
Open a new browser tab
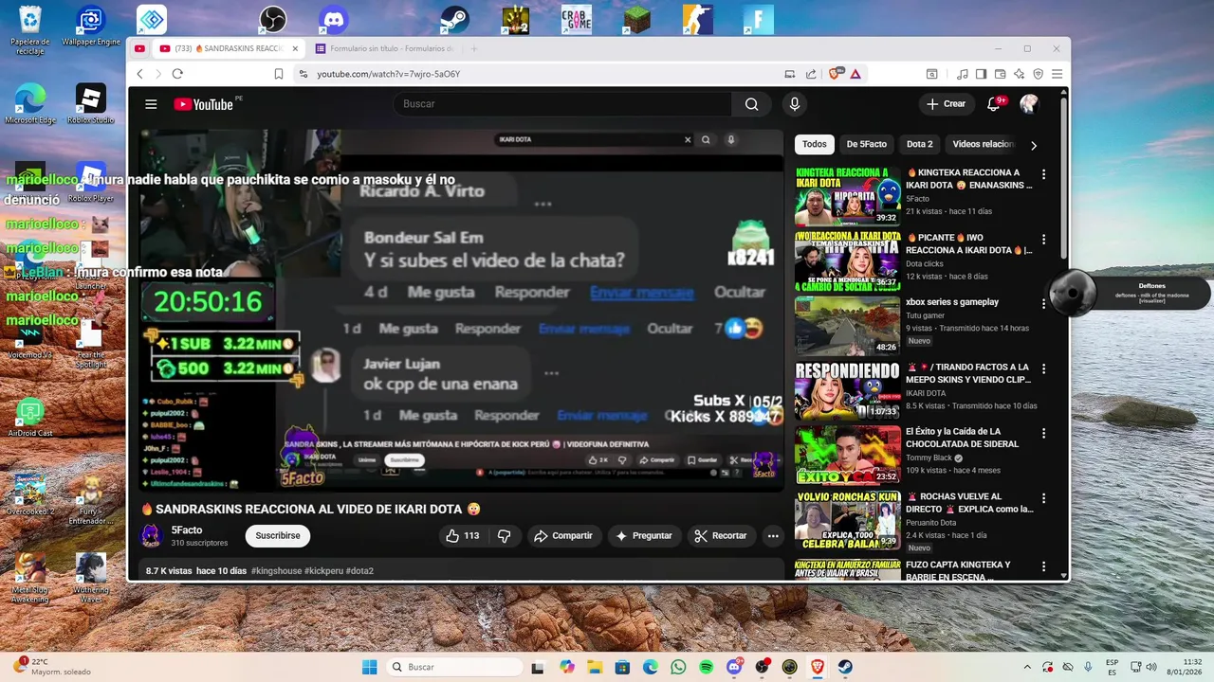474,48
